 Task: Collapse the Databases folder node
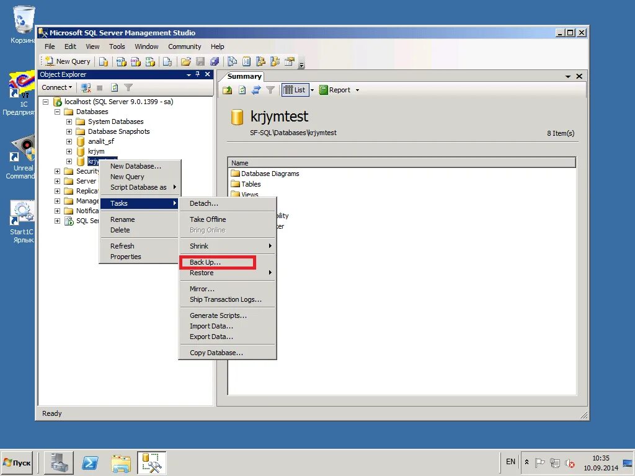(x=57, y=112)
